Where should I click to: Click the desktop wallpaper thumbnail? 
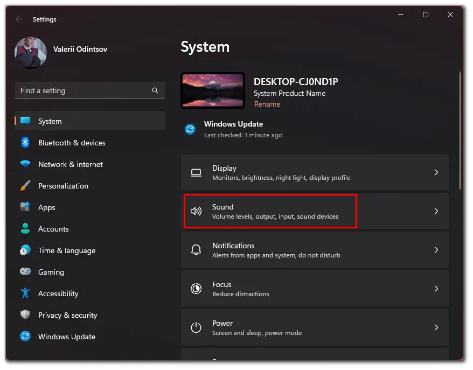coord(213,90)
